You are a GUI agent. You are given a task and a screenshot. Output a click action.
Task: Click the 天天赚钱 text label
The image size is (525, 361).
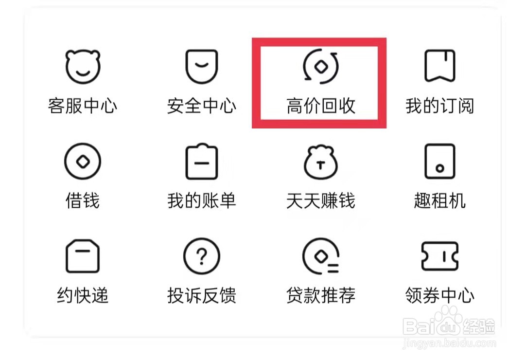point(321,201)
